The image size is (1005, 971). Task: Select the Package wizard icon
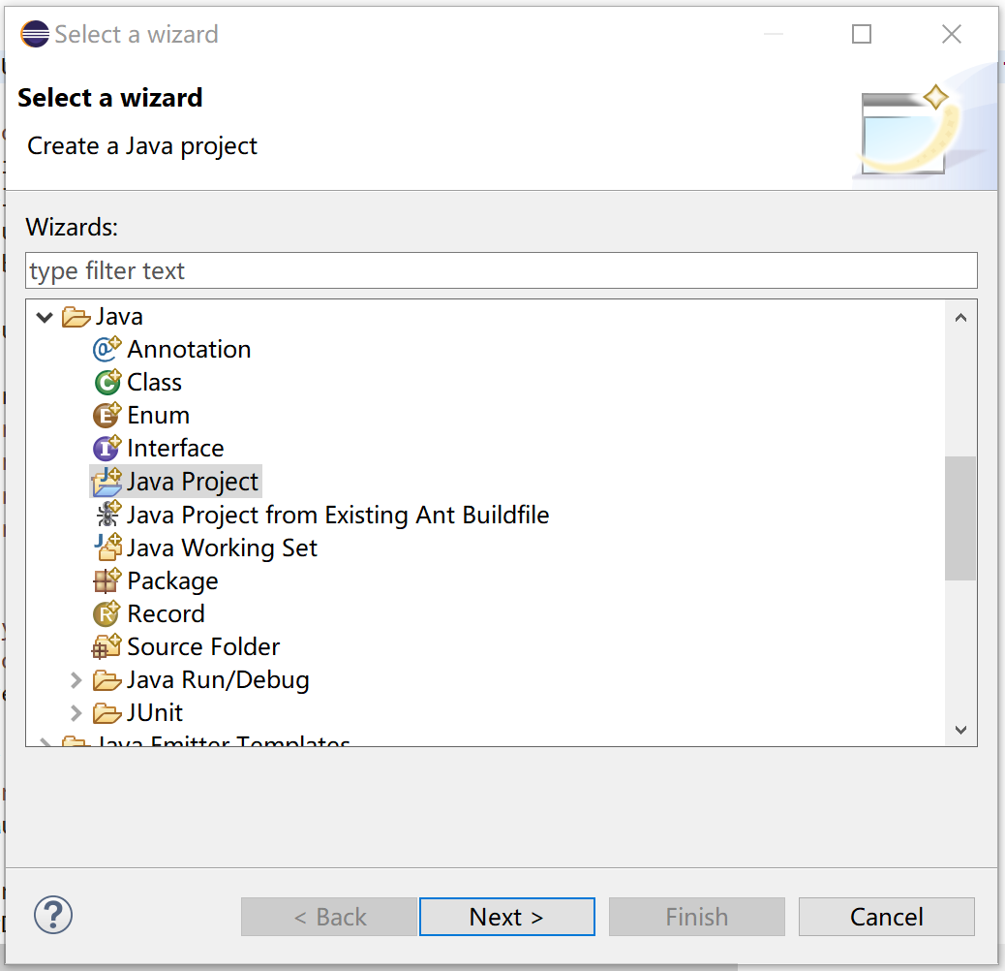[107, 580]
